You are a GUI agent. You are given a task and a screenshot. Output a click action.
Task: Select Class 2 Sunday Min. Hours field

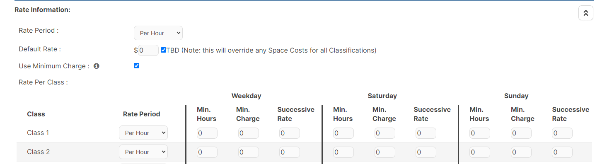pos(480,152)
